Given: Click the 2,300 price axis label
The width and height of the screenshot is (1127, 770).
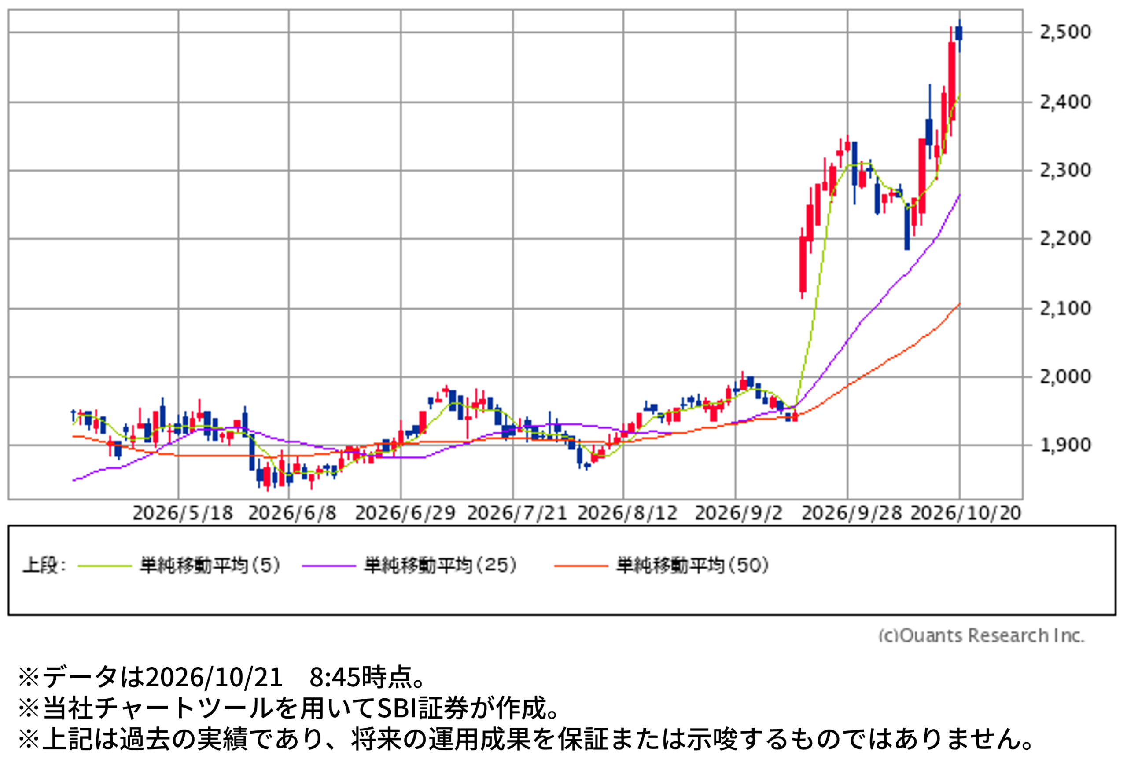Looking at the screenshot, I should 1065,171.
